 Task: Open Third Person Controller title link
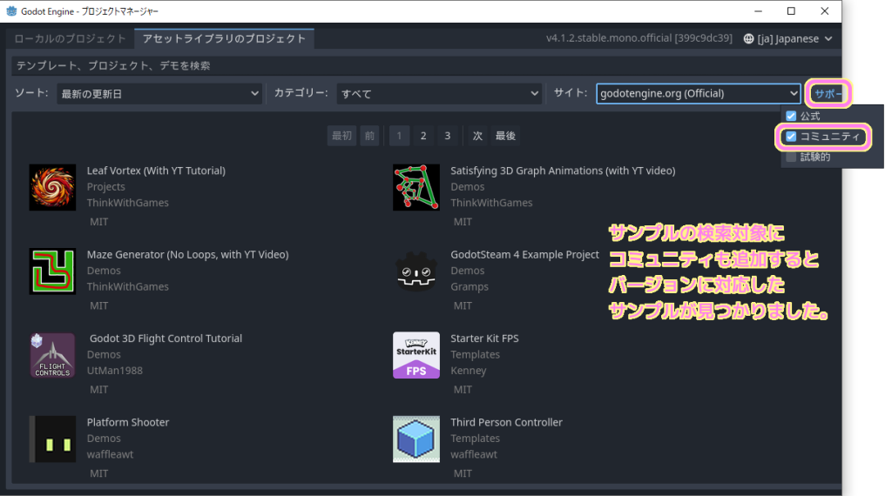(x=506, y=422)
